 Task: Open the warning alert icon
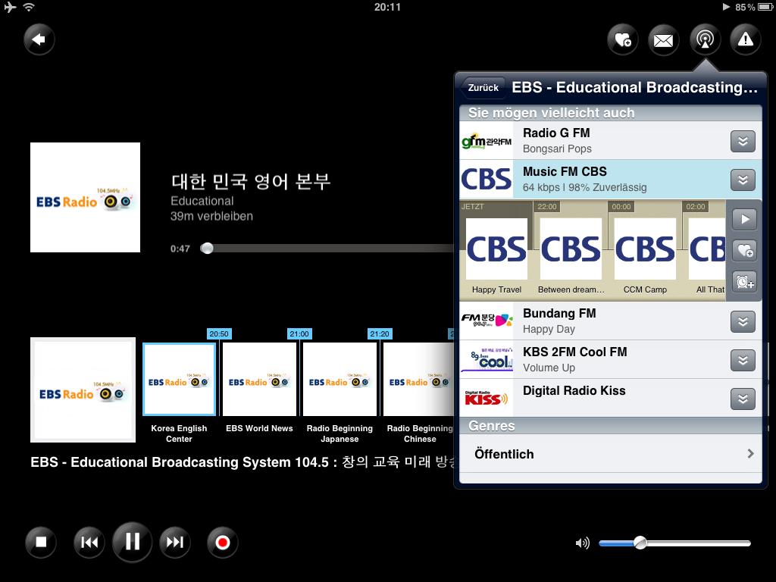click(x=746, y=39)
